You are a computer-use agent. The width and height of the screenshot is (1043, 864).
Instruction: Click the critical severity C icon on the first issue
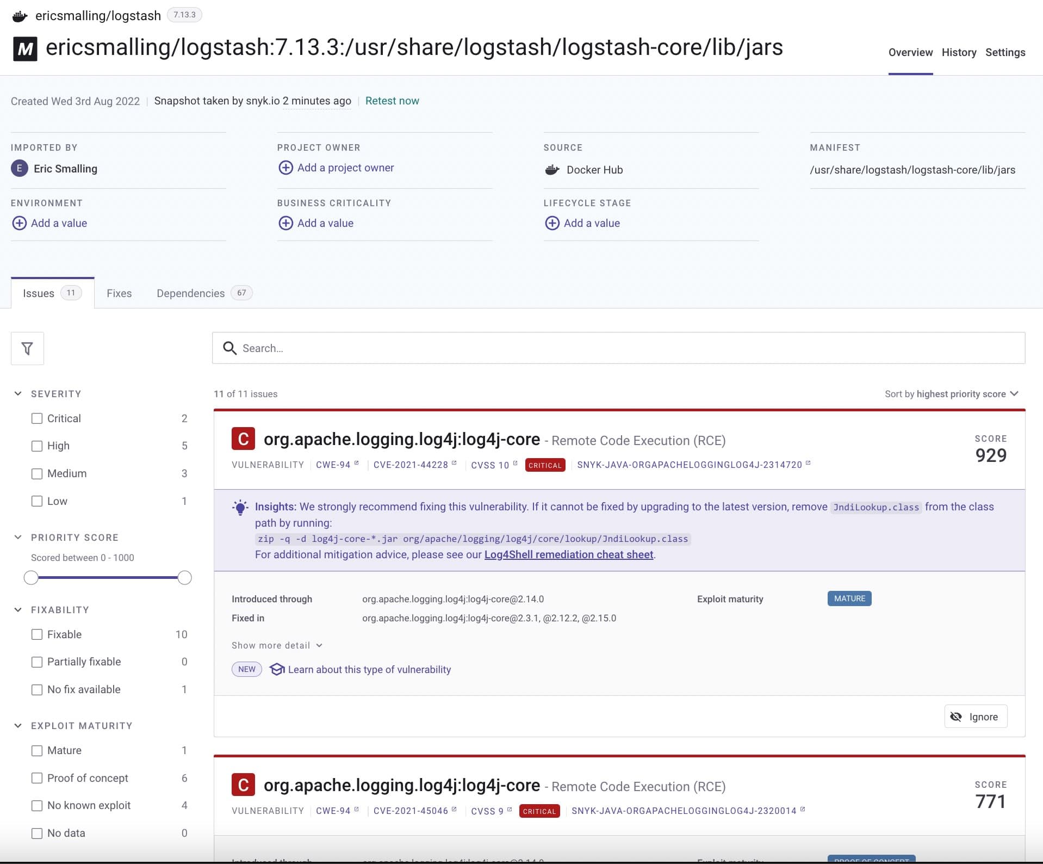point(243,439)
